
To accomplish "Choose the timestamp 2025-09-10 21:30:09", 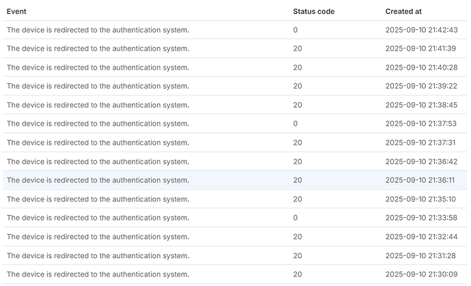I will point(425,274).
